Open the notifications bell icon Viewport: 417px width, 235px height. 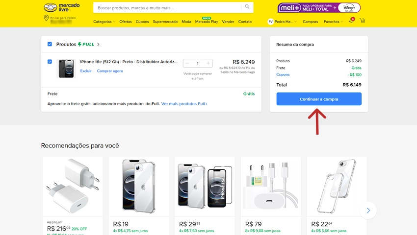[351, 21]
